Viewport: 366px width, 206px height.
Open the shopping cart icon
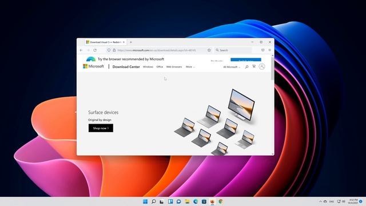254,66
